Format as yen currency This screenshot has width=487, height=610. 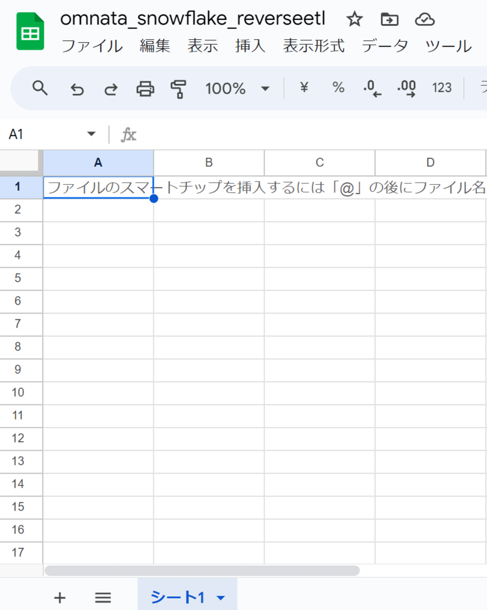[x=304, y=88]
